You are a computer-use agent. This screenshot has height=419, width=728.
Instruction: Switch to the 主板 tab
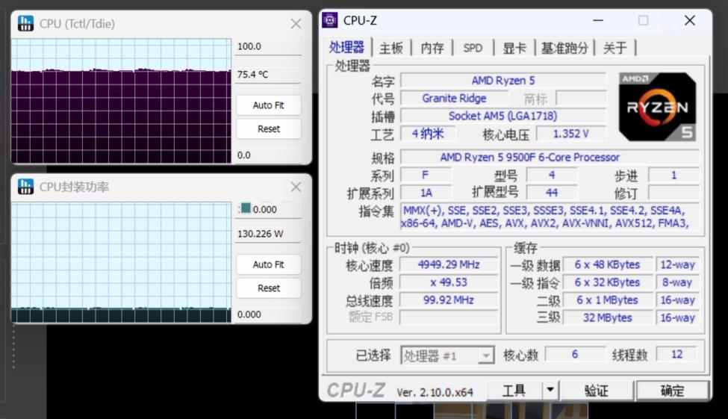point(391,48)
